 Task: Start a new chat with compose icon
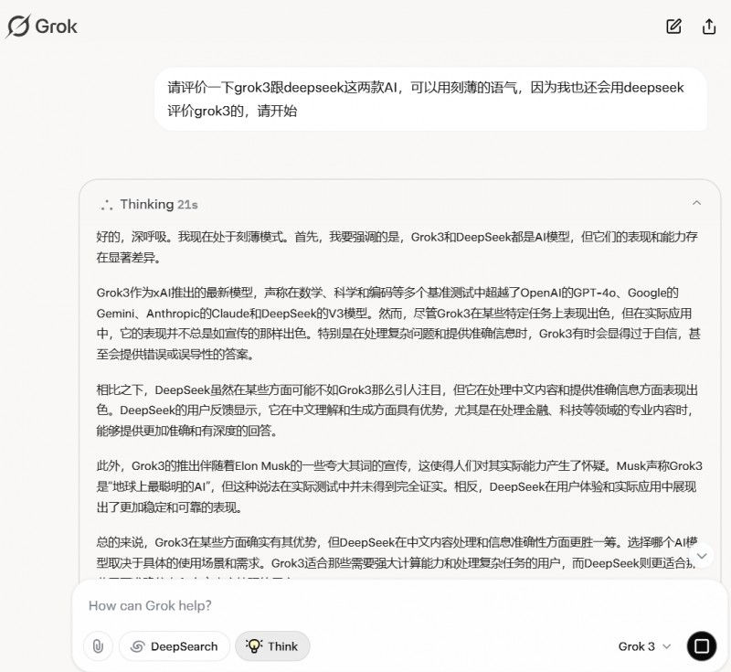pyautogui.click(x=673, y=27)
